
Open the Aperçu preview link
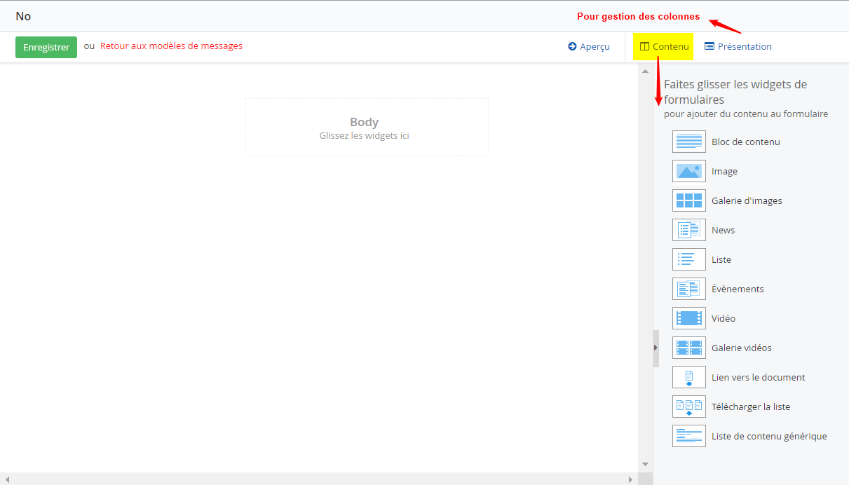click(x=589, y=47)
